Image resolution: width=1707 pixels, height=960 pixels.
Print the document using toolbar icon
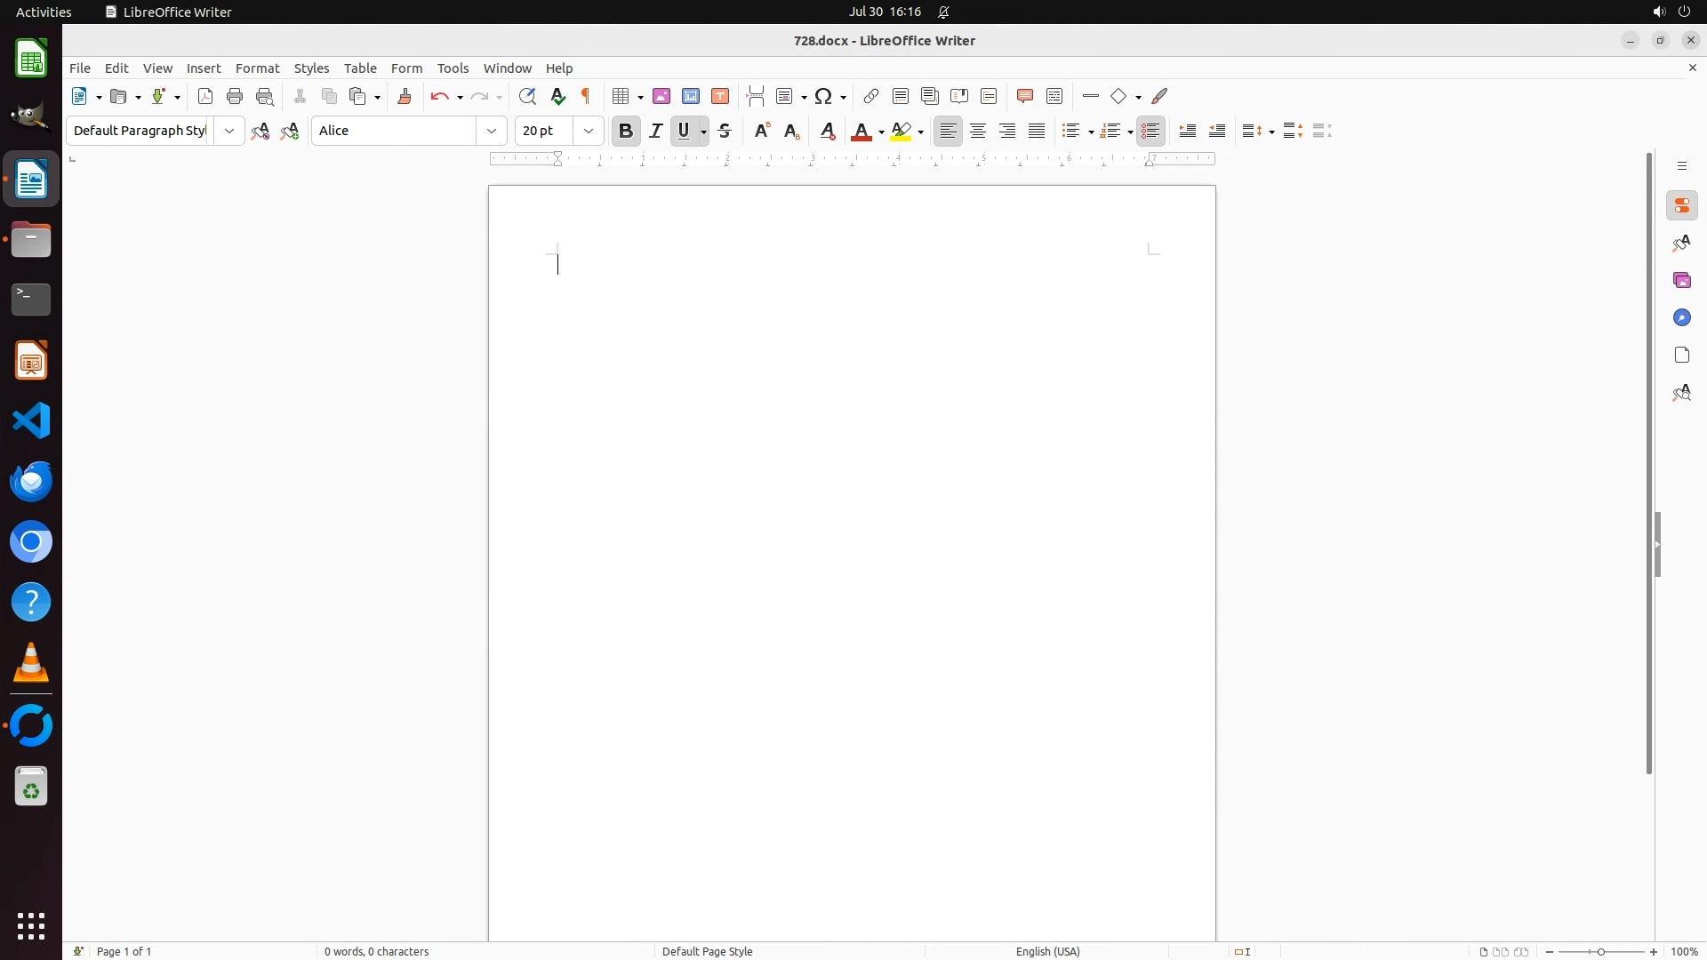(x=235, y=97)
